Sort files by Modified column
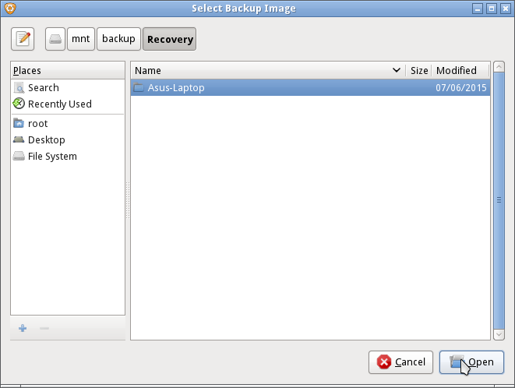 pyautogui.click(x=460, y=70)
